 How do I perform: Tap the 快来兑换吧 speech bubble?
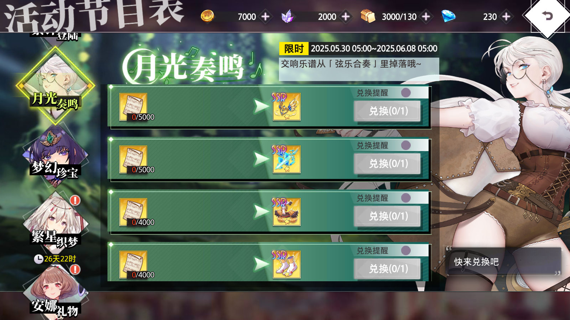tap(503, 262)
